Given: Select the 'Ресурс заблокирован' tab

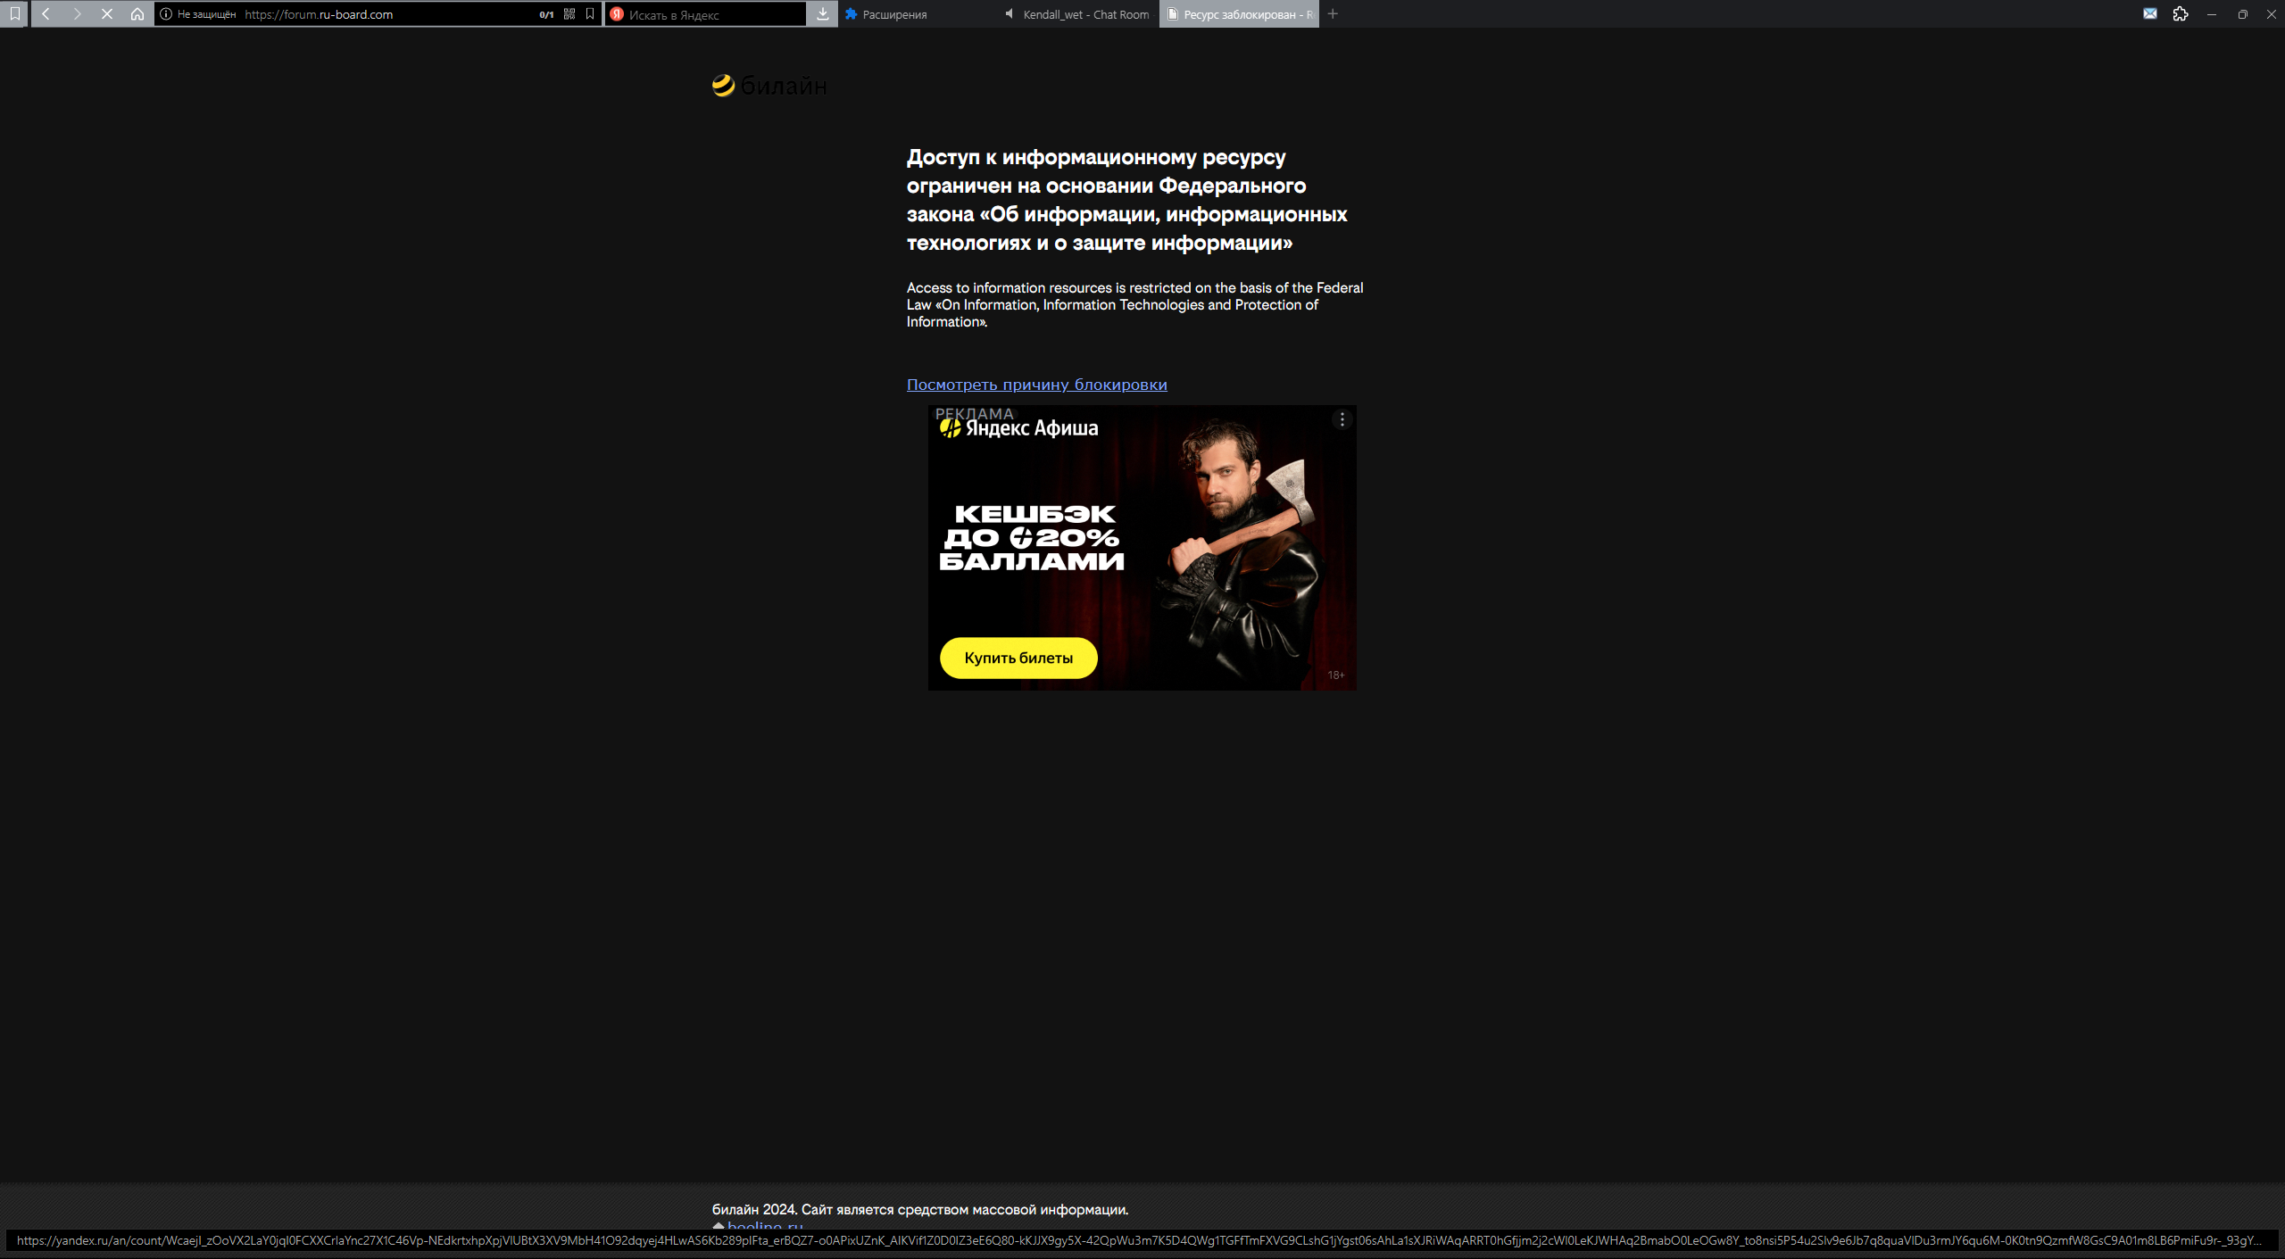Looking at the screenshot, I should coord(1239,14).
